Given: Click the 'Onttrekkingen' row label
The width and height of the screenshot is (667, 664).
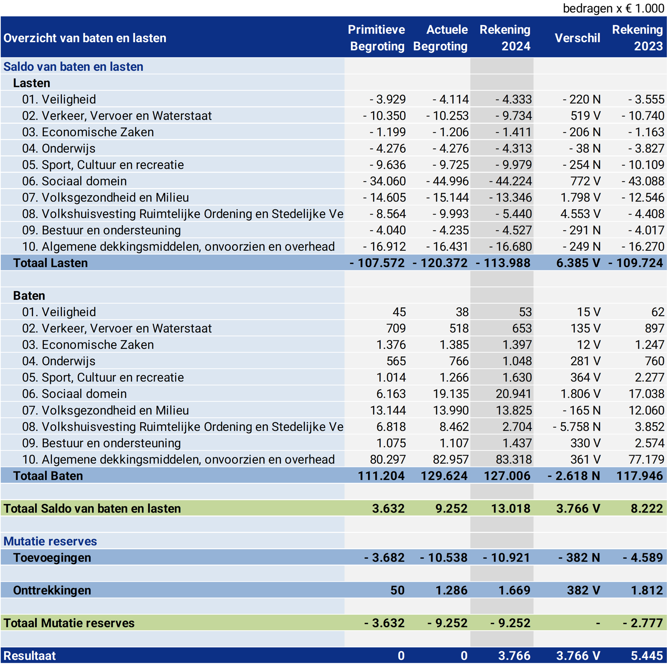Looking at the screenshot, I should (x=52, y=590).
